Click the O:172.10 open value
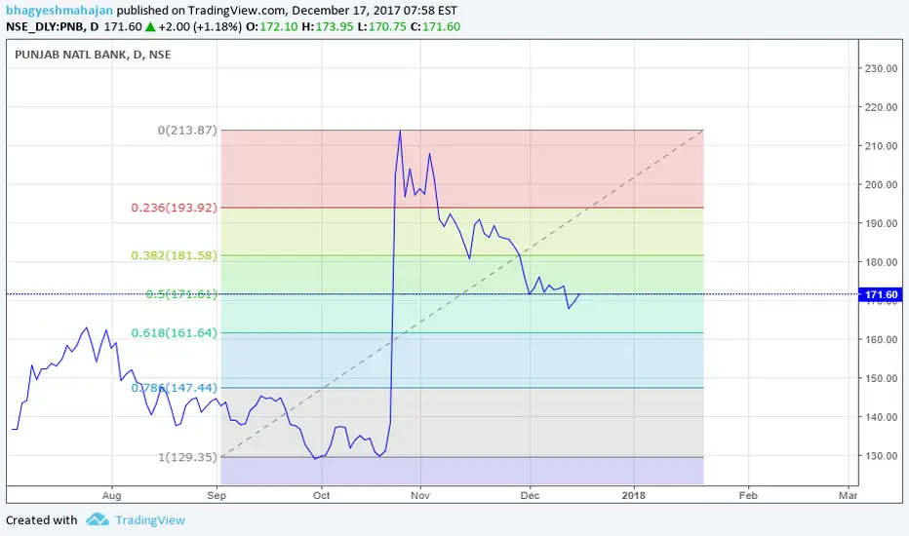 point(272,26)
